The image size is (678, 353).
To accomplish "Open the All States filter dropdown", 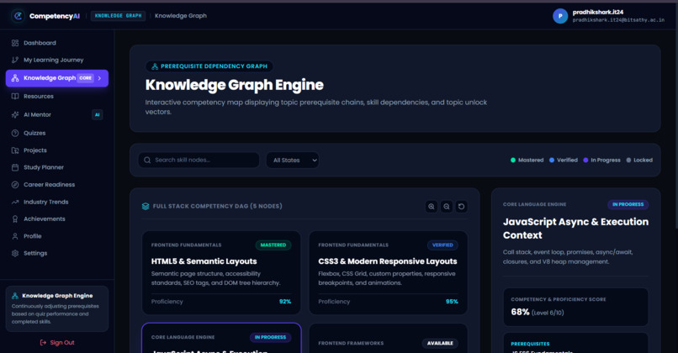I will [x=293, y=160].
